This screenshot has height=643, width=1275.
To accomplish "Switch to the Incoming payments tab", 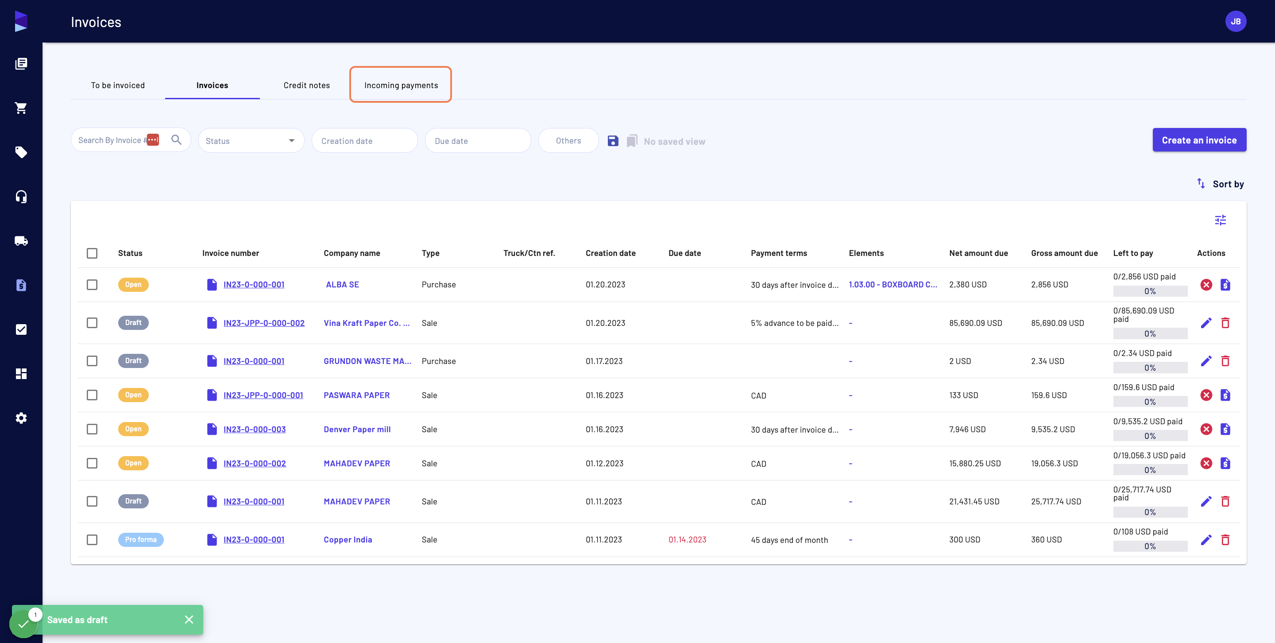I will click(x=401, y=85).
